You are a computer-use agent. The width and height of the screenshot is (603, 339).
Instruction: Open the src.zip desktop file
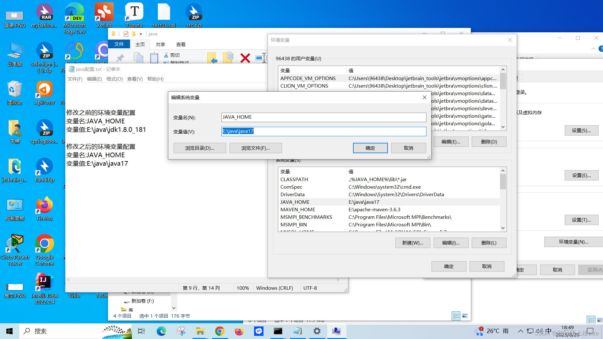(194, 15)
